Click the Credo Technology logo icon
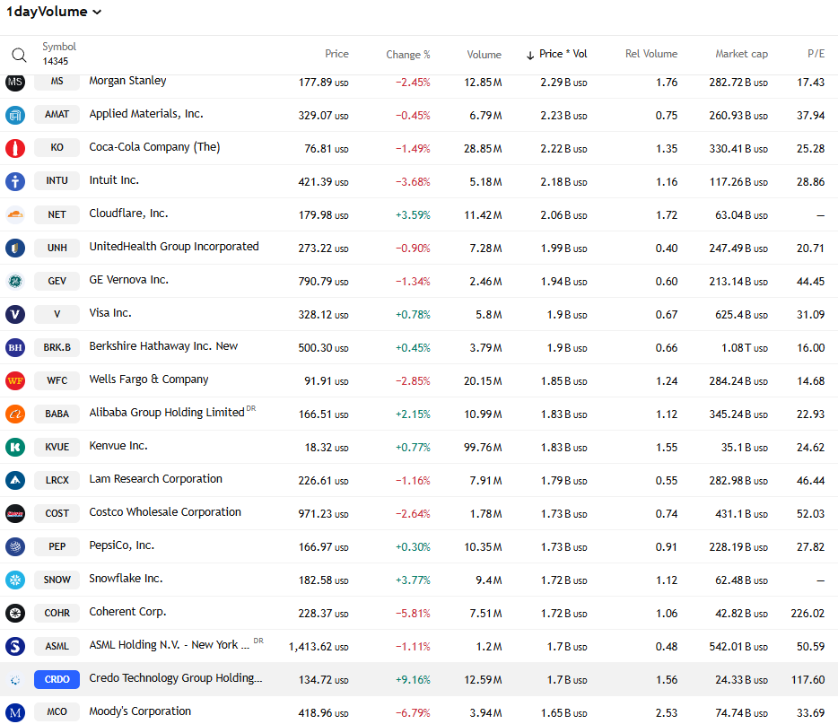Viewport: 838px width, 724px height. pyautogui.click(x=15, y=679)
